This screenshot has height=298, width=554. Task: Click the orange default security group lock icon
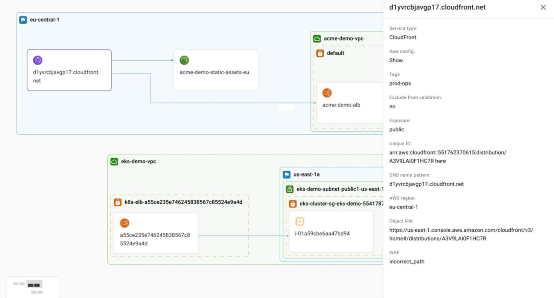320,53
